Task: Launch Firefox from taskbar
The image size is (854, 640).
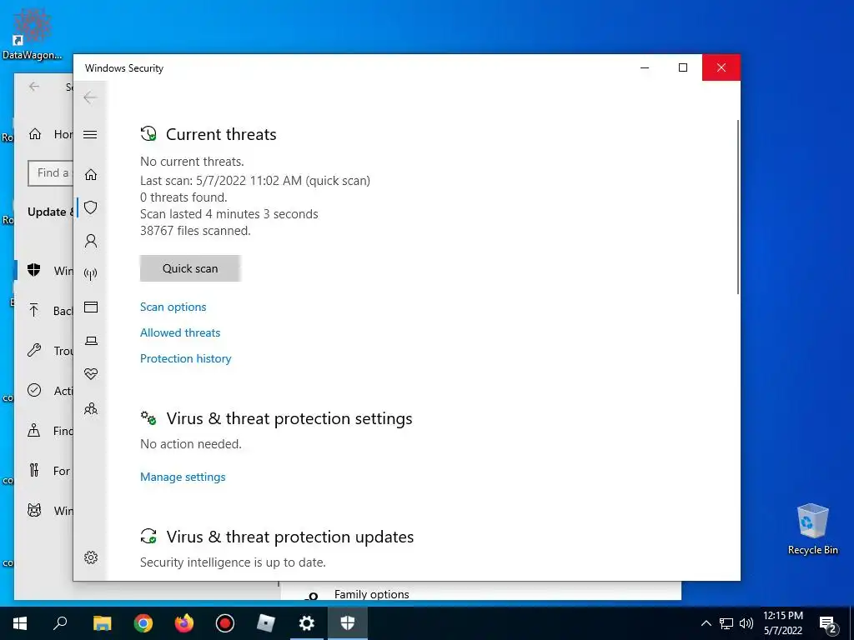Action: point(184,623)
